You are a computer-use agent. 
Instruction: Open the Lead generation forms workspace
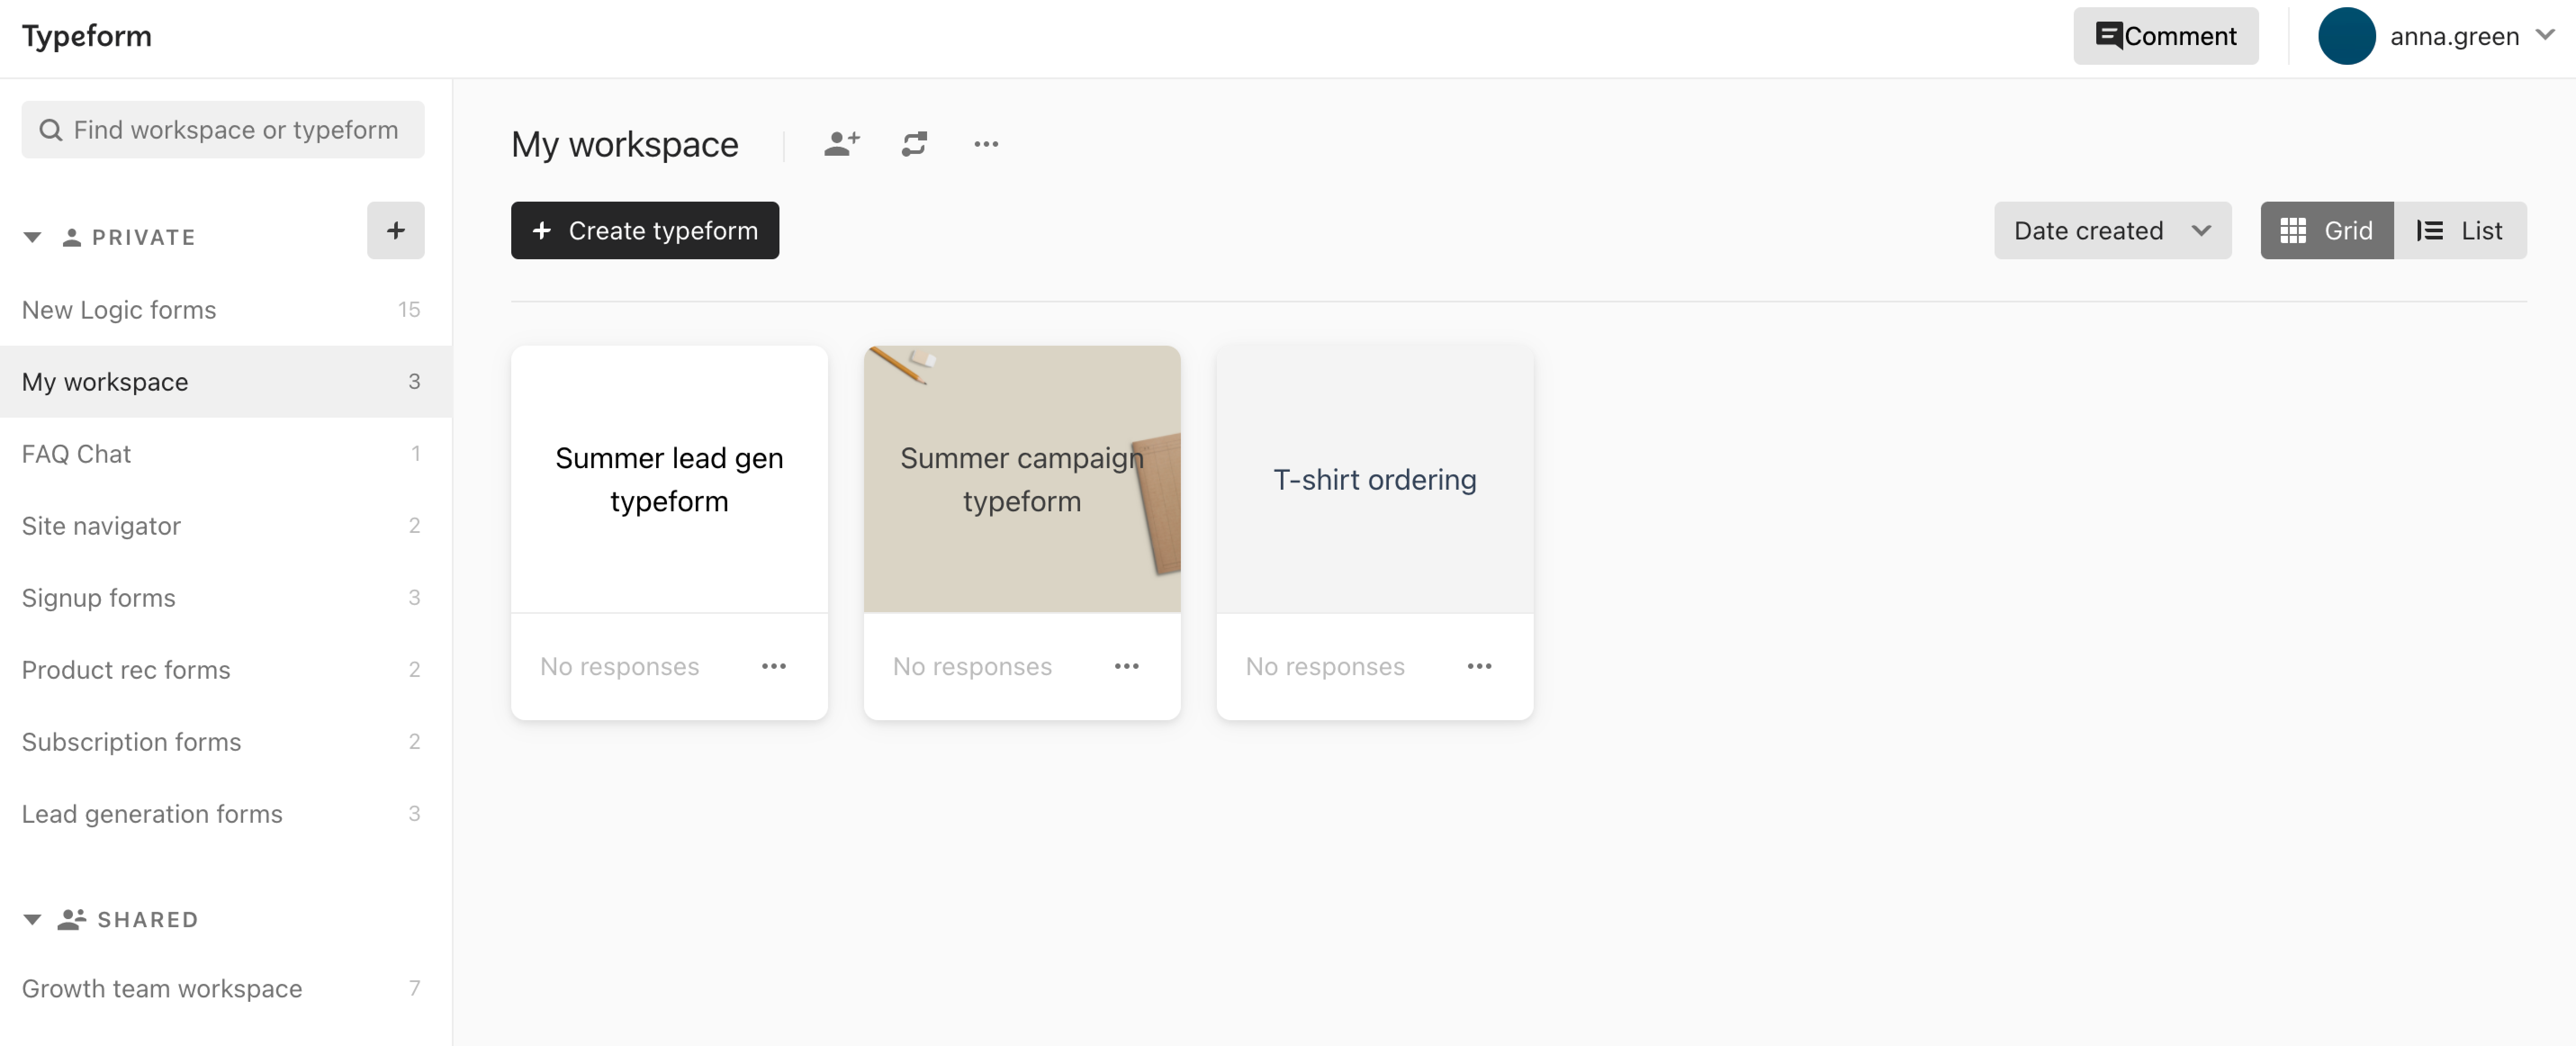[x=226, y=814]
